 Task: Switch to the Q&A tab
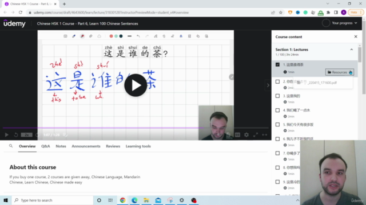tap(46, 146)
